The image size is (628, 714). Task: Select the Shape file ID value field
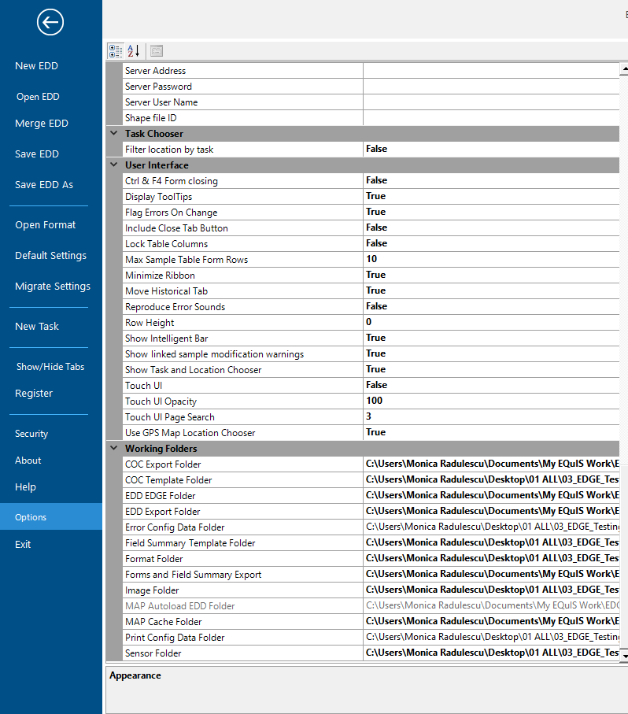(x=491, y=118)
